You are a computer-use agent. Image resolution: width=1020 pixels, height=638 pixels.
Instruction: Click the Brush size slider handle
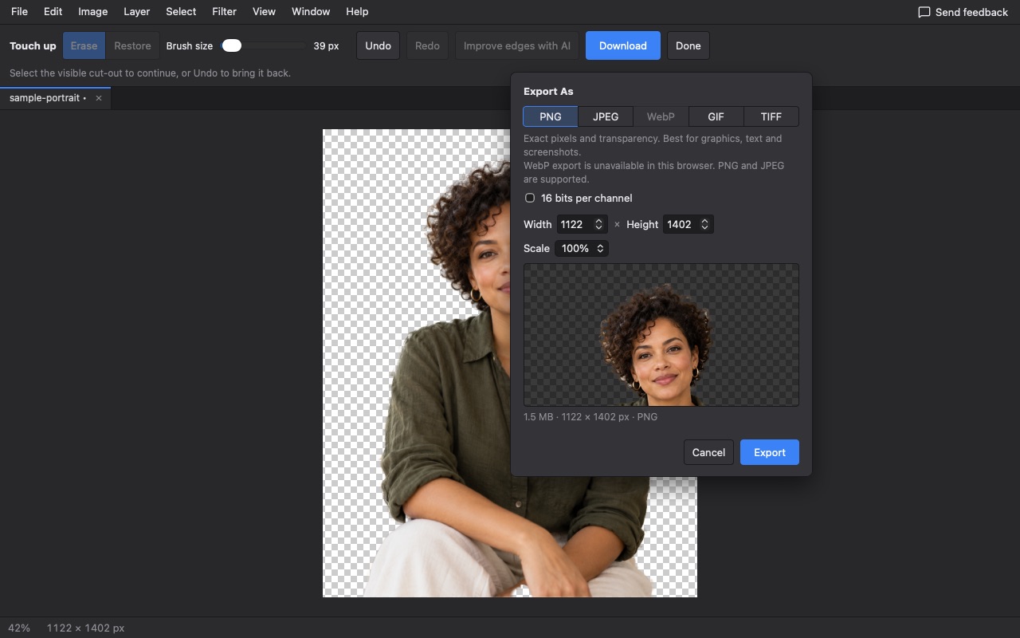(x=232, y=45)
